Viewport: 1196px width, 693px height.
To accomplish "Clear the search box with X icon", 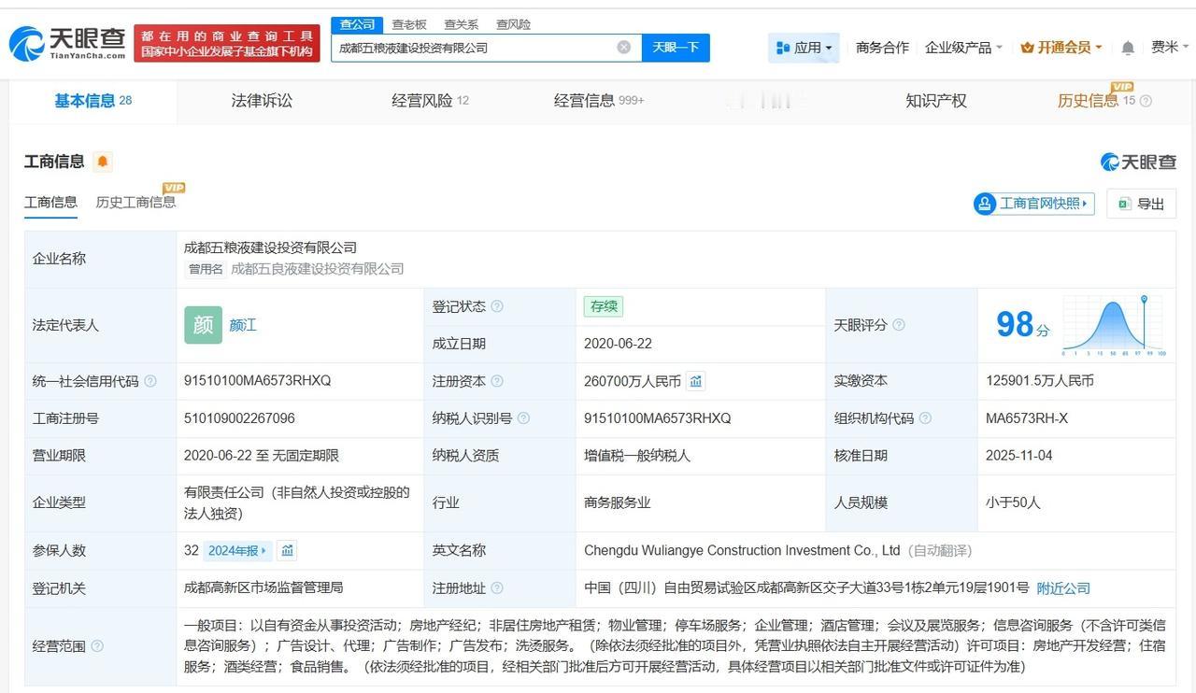I will (623, 48).
